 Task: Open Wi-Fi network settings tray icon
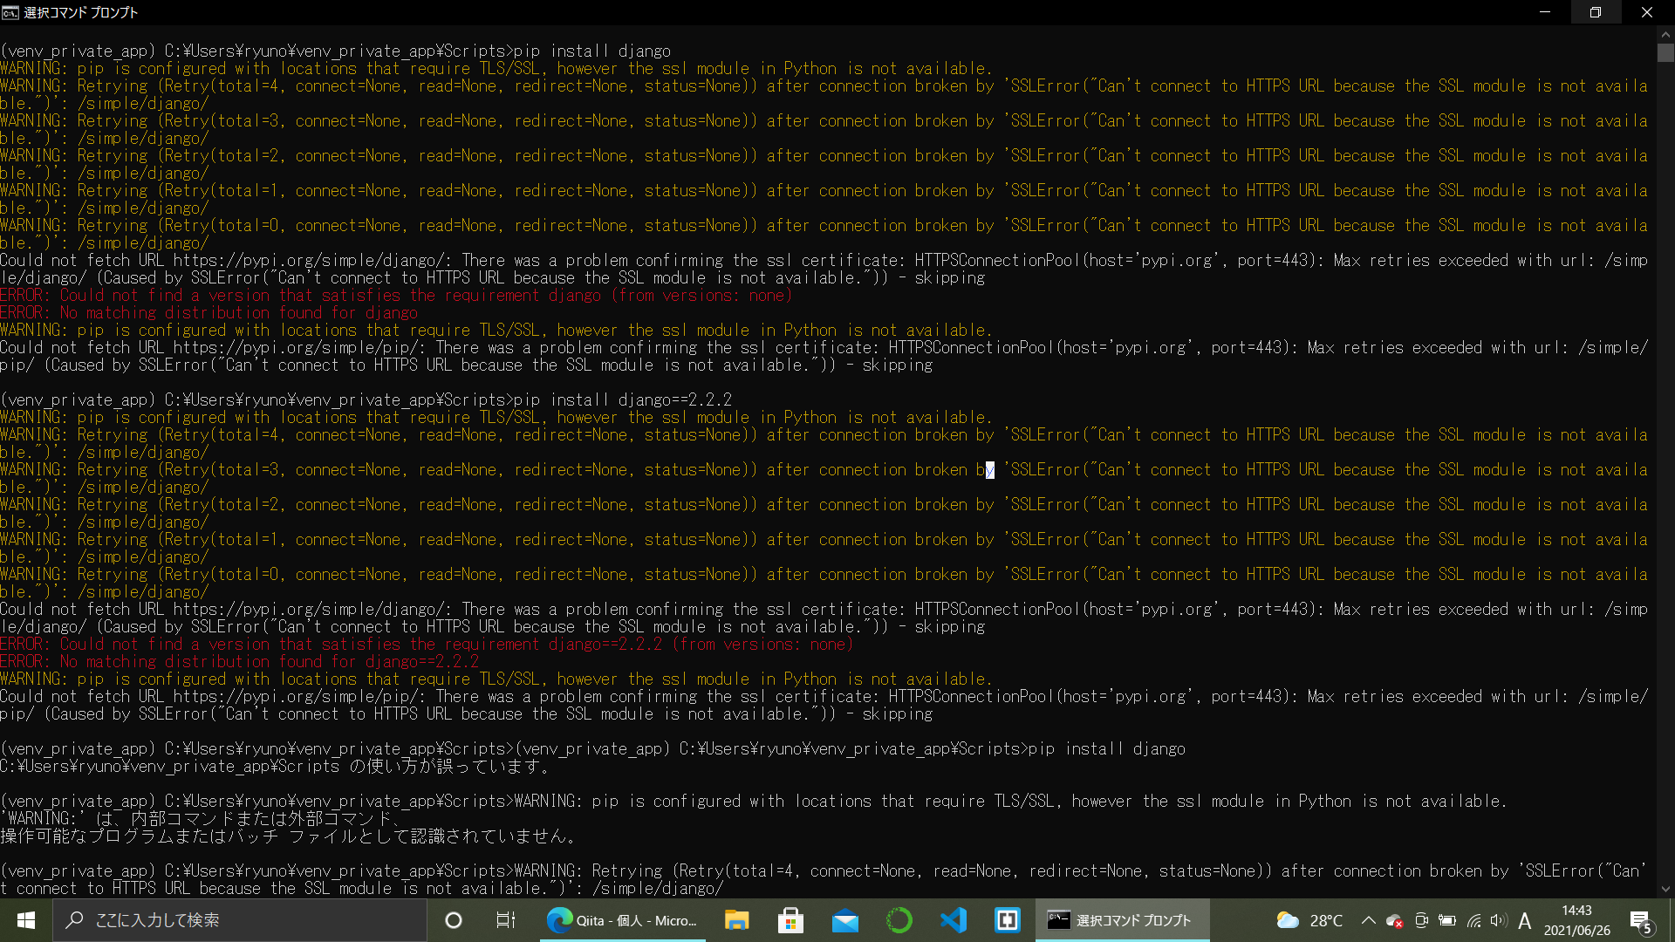coord(1473,920)
